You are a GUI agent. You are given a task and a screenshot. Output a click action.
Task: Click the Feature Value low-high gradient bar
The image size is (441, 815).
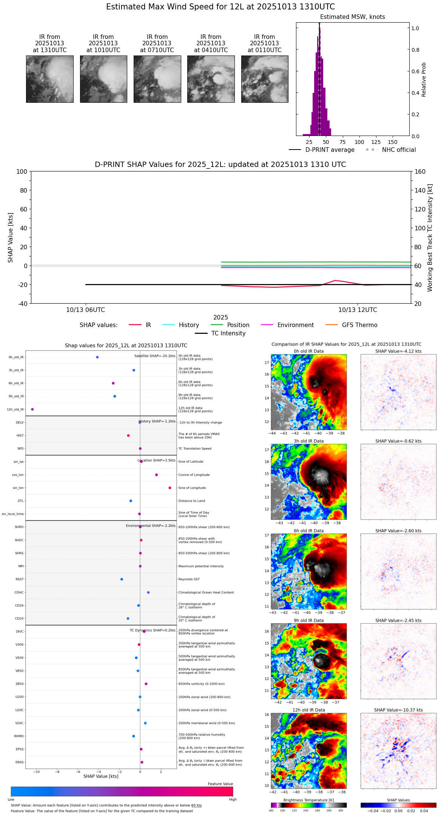click(122, 791)
